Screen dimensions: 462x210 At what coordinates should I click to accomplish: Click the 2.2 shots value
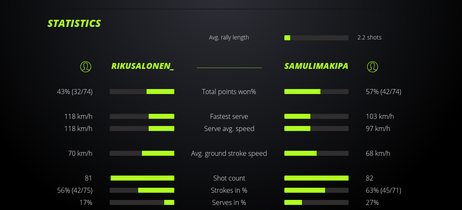(370, 37)
